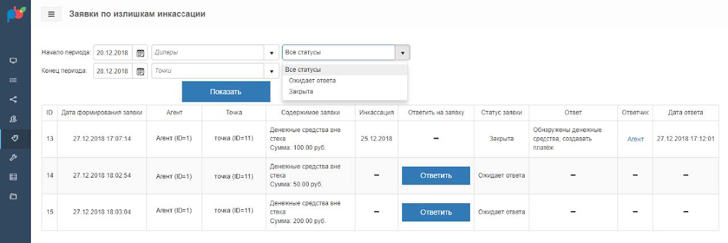Click the Дата формирования заявки column header
The image size is (728, 243).
(102, 113)
